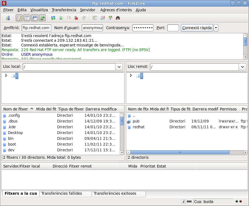Click the Connexió ràpida button
The image size is (249, 206).
click(x=197, y=28)
